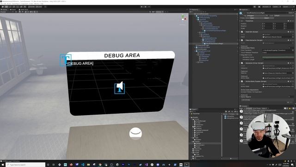Click the Animation Curve field swatch
Viewport: 296px width, 167px height.
pos(278,57)
